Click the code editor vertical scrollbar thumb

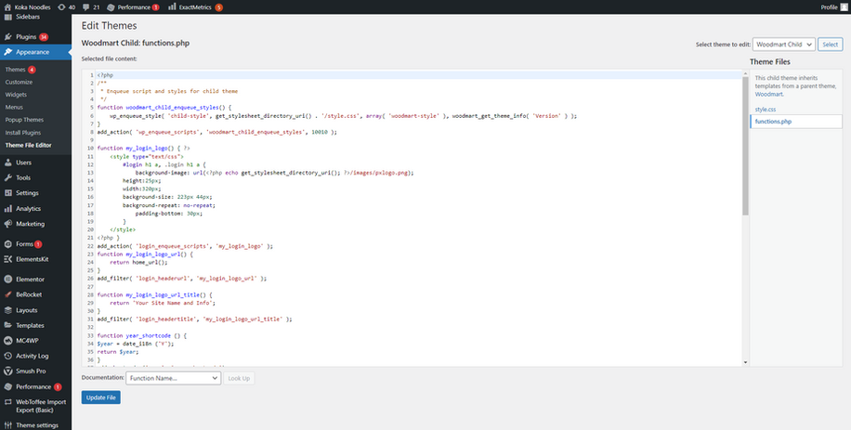click(746, 147)
